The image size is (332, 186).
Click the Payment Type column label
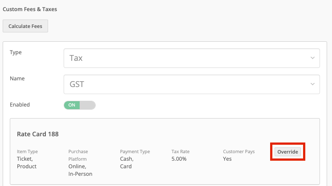tap(135, 151)
